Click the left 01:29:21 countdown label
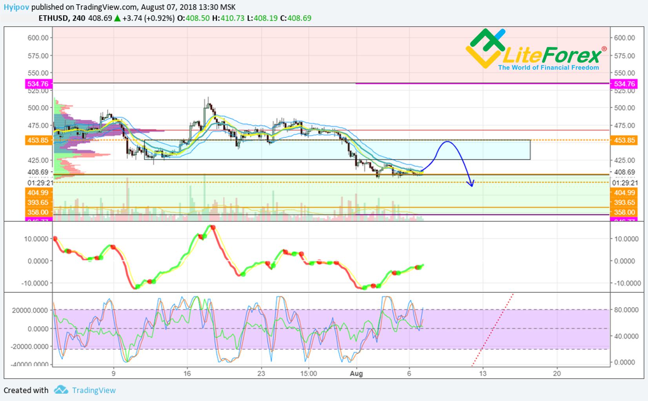 [x=40, y=183]
